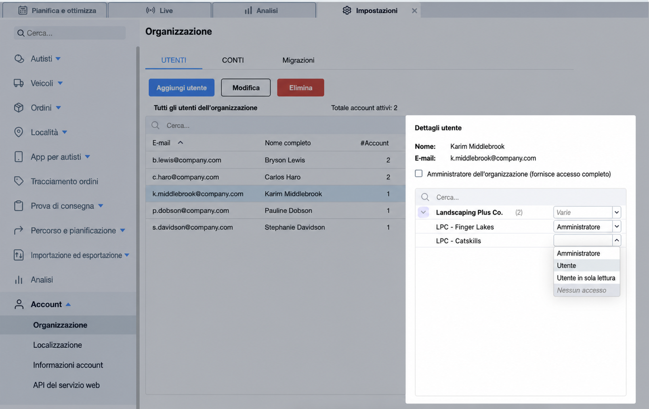649x409 pixels.
Task: Open API del servizio web
Action: [x=66, y=385]
